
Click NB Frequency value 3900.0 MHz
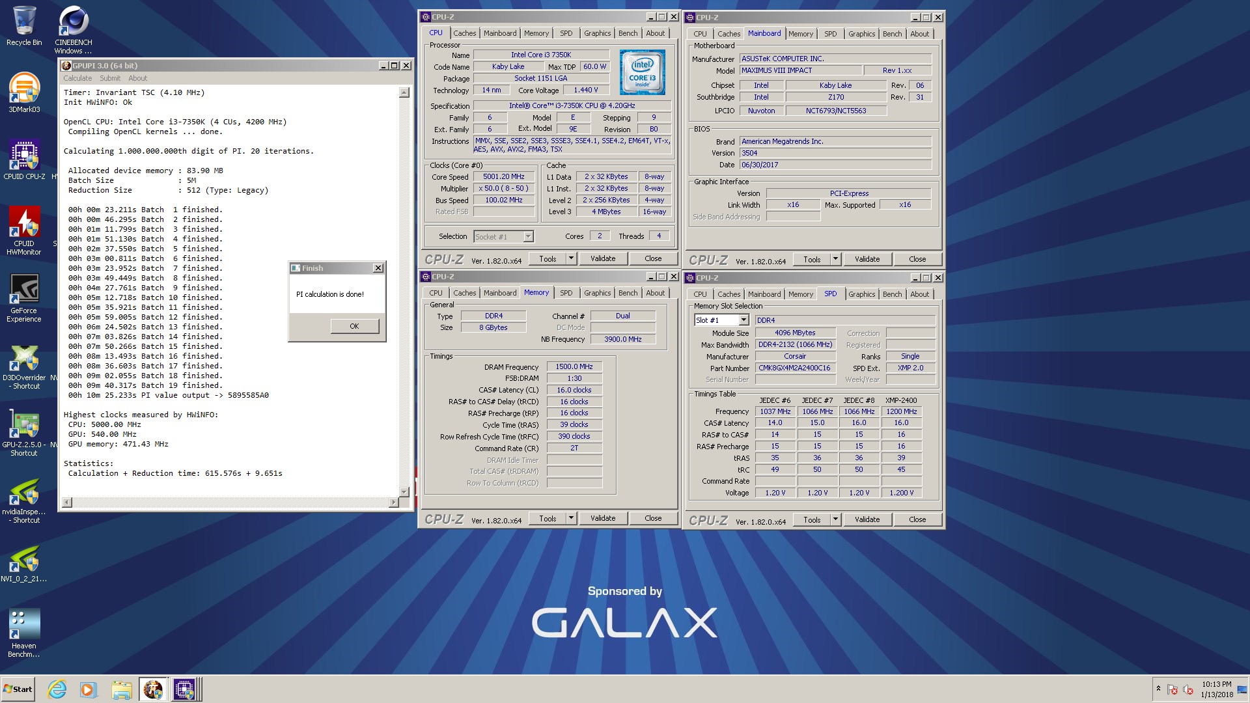coord(623,339)
